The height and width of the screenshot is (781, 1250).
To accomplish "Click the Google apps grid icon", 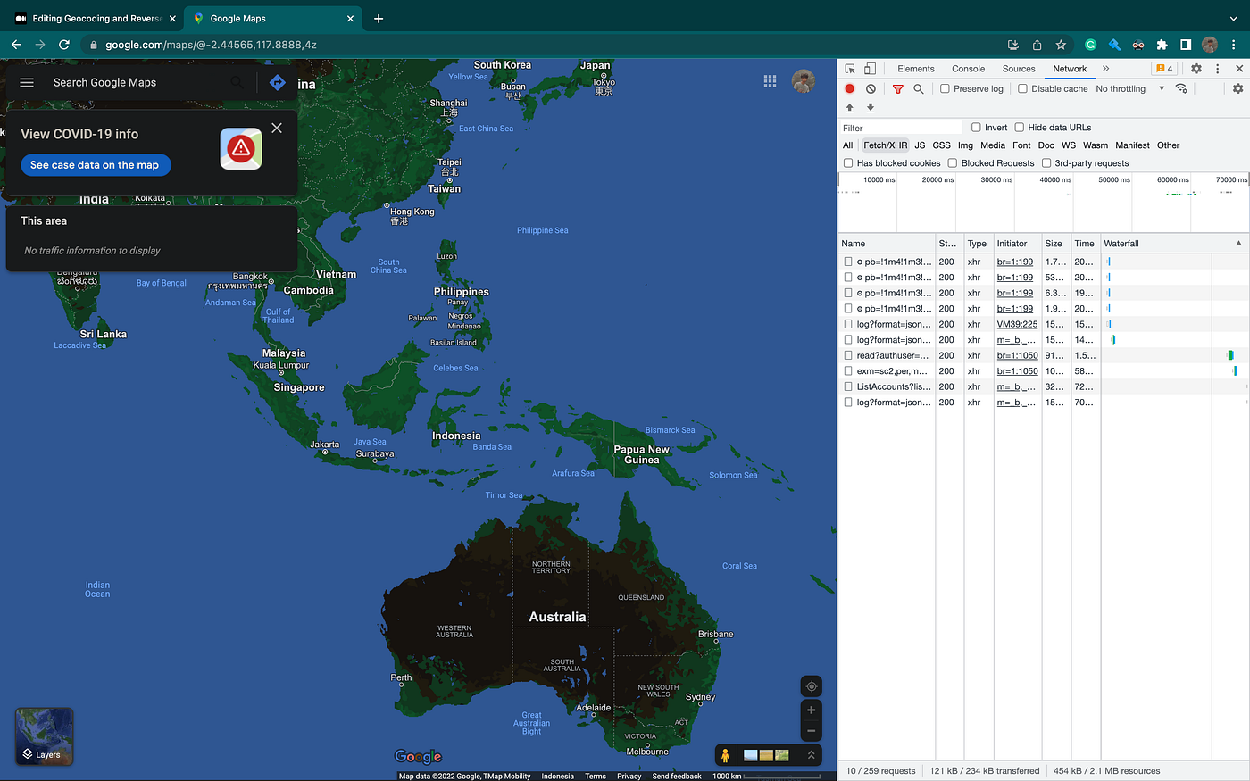I will click(770, 80).
